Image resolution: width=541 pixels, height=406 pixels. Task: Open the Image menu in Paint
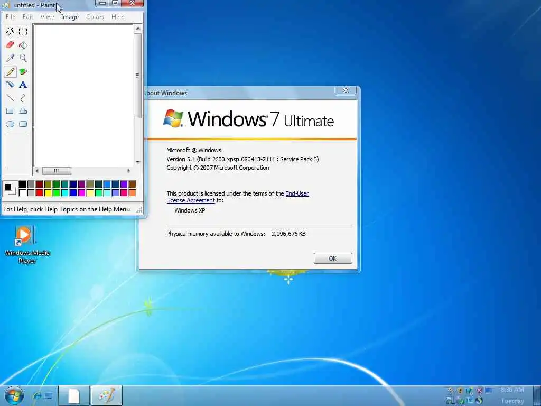tap(70, 17)
